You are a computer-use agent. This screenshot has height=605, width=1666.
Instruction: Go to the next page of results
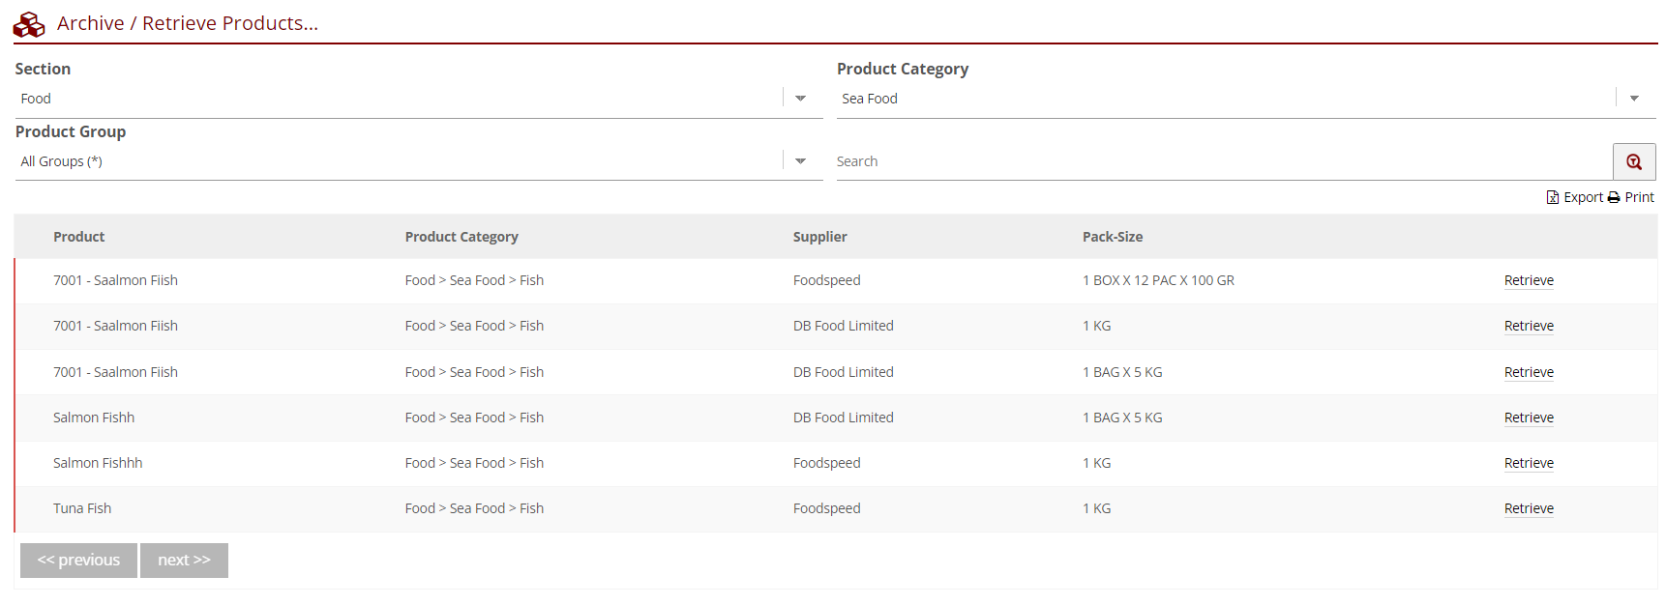184,561
